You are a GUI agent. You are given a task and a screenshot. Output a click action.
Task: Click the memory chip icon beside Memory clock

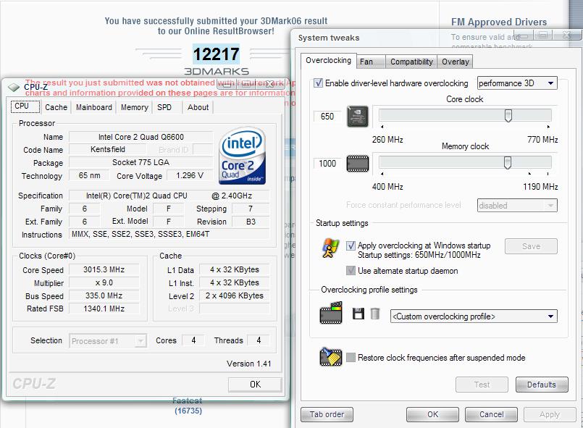tap(358, 164)
